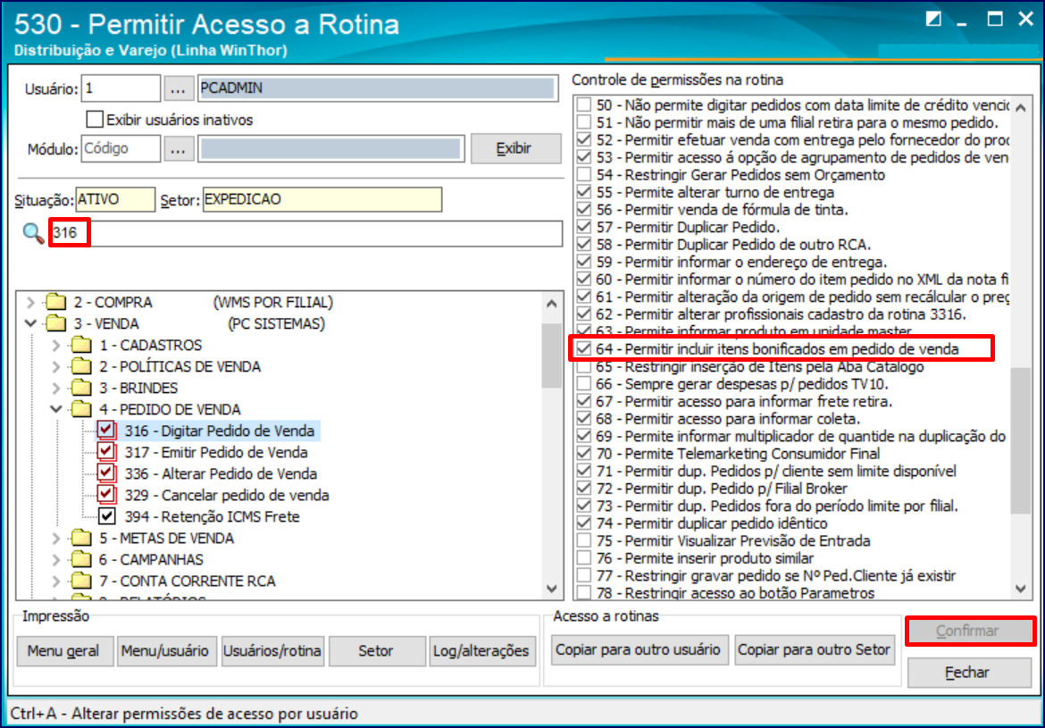Enable permission 75 Visualizar Previsão de Entrada
This screenshot has height=728, width=1045.
(584, 540)
